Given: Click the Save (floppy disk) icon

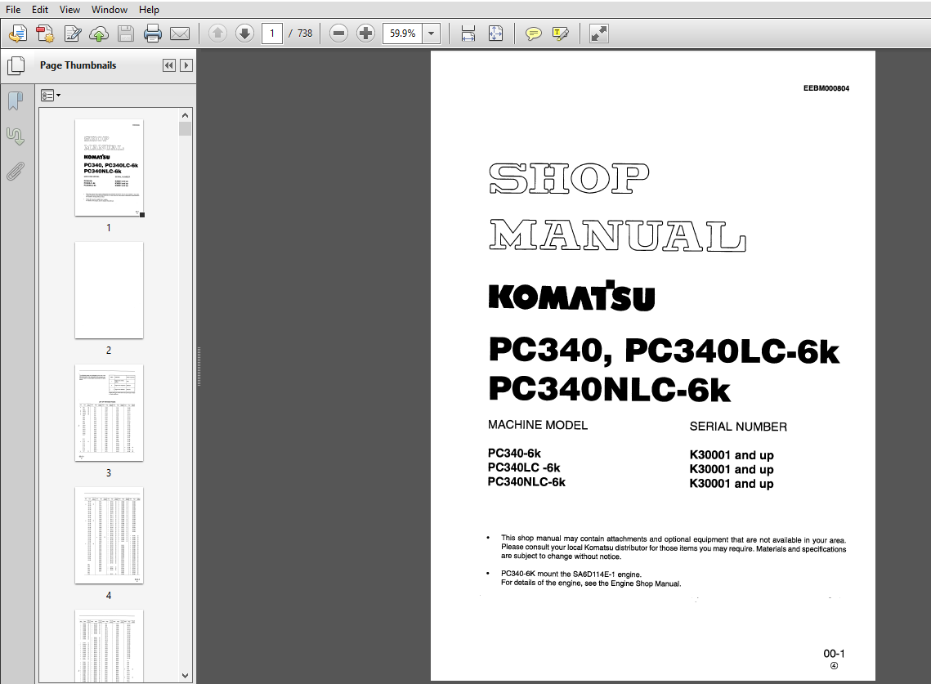Looking at the screenshot, I should [126, 34].
